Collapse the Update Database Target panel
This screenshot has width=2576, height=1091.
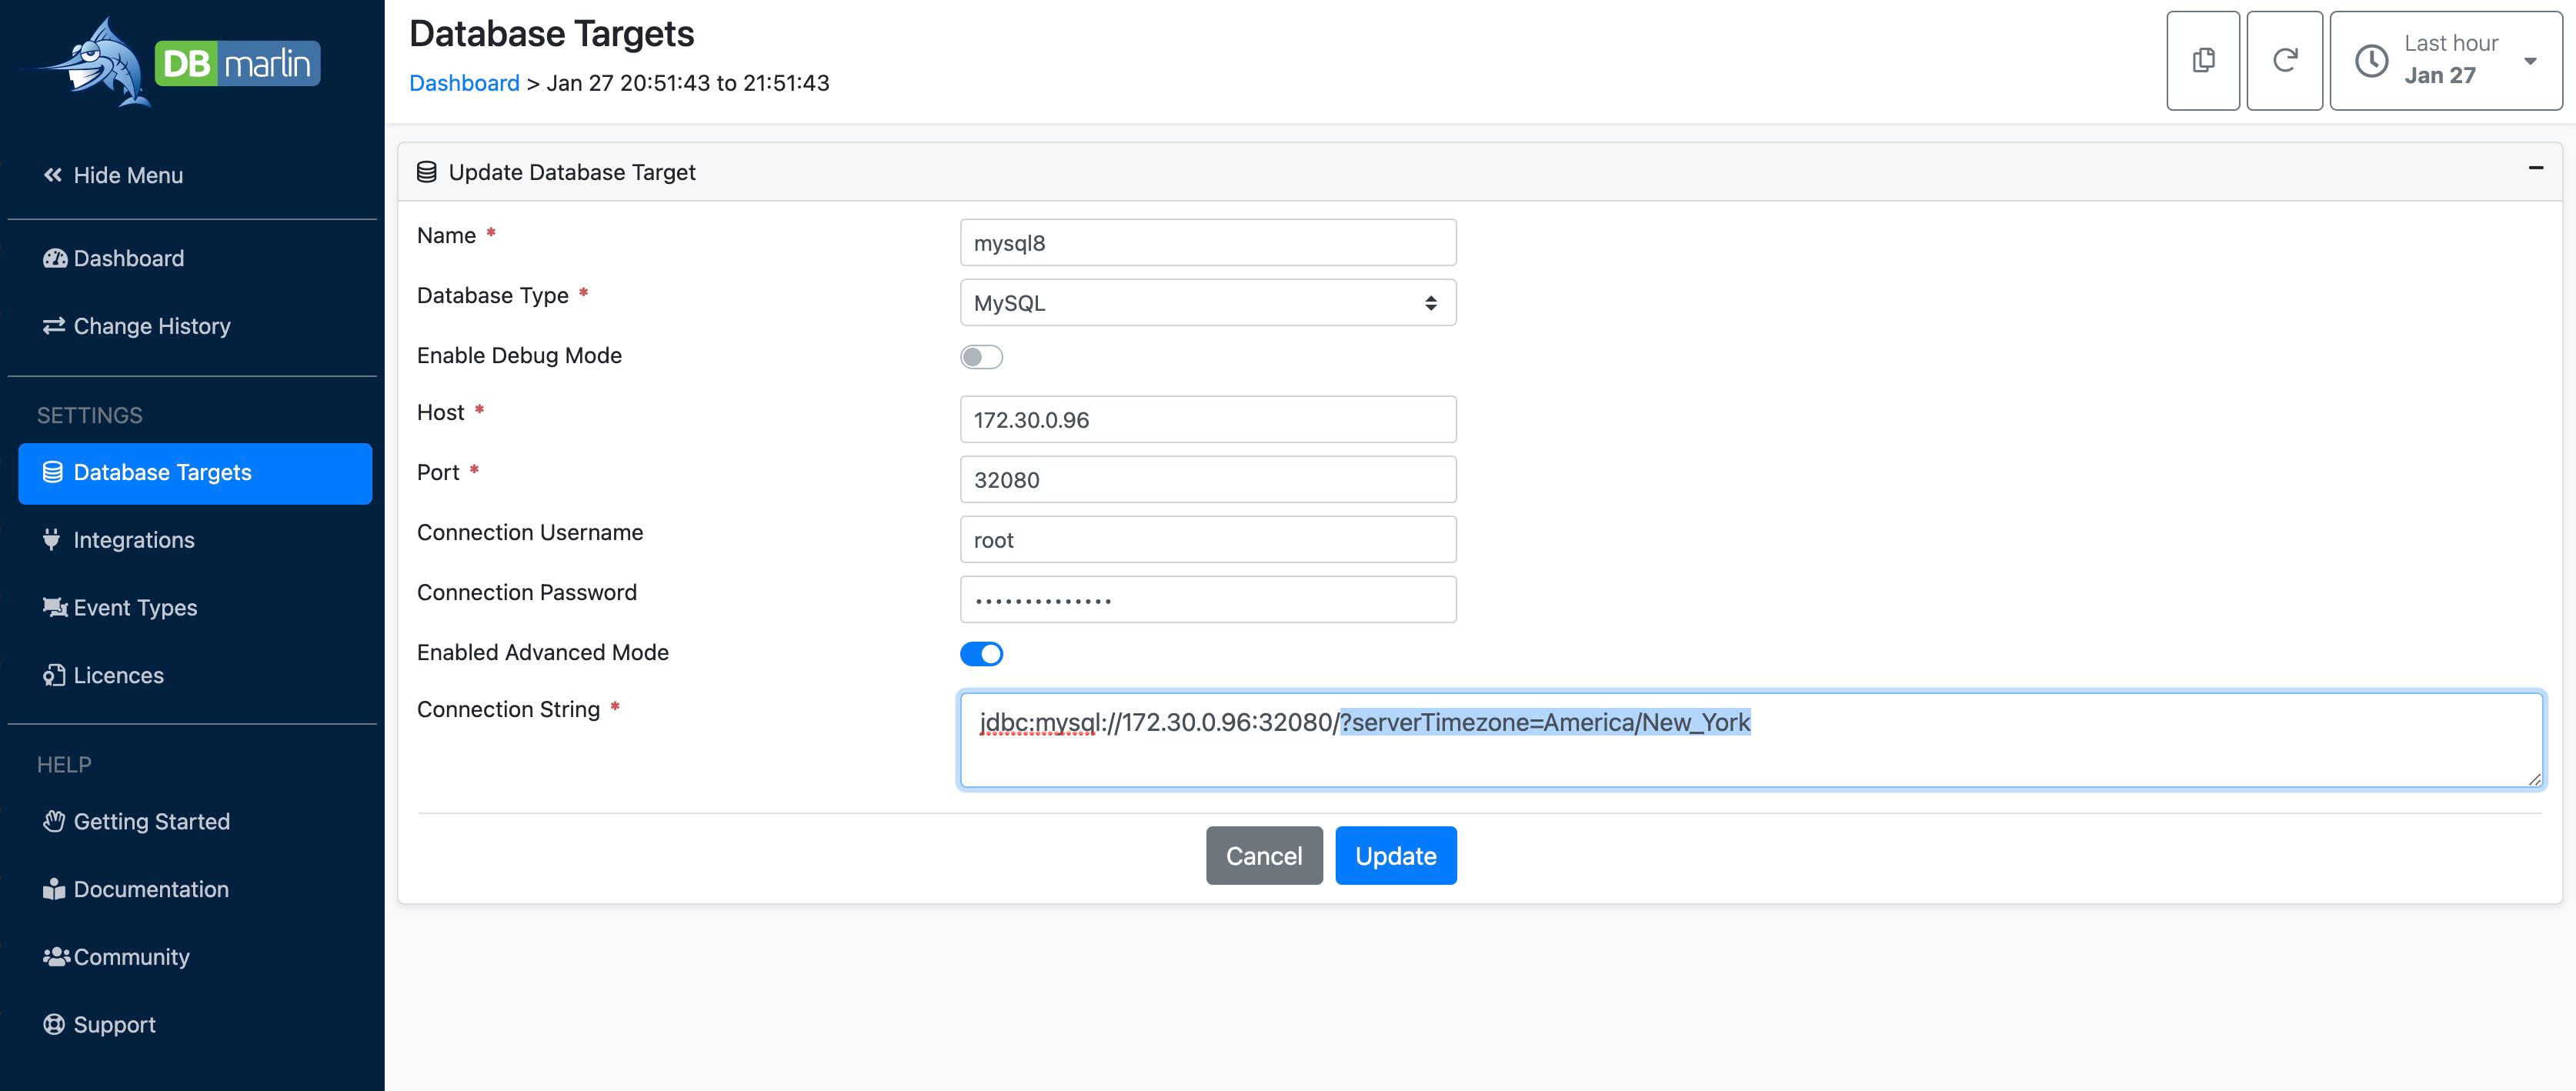click(x=2537, y=168)
